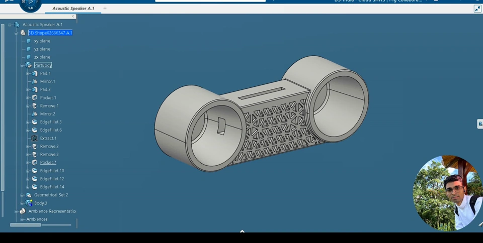483x243 pixels.
Task: Click the PartBody icon in the tree
Action: tap(29, 65)
